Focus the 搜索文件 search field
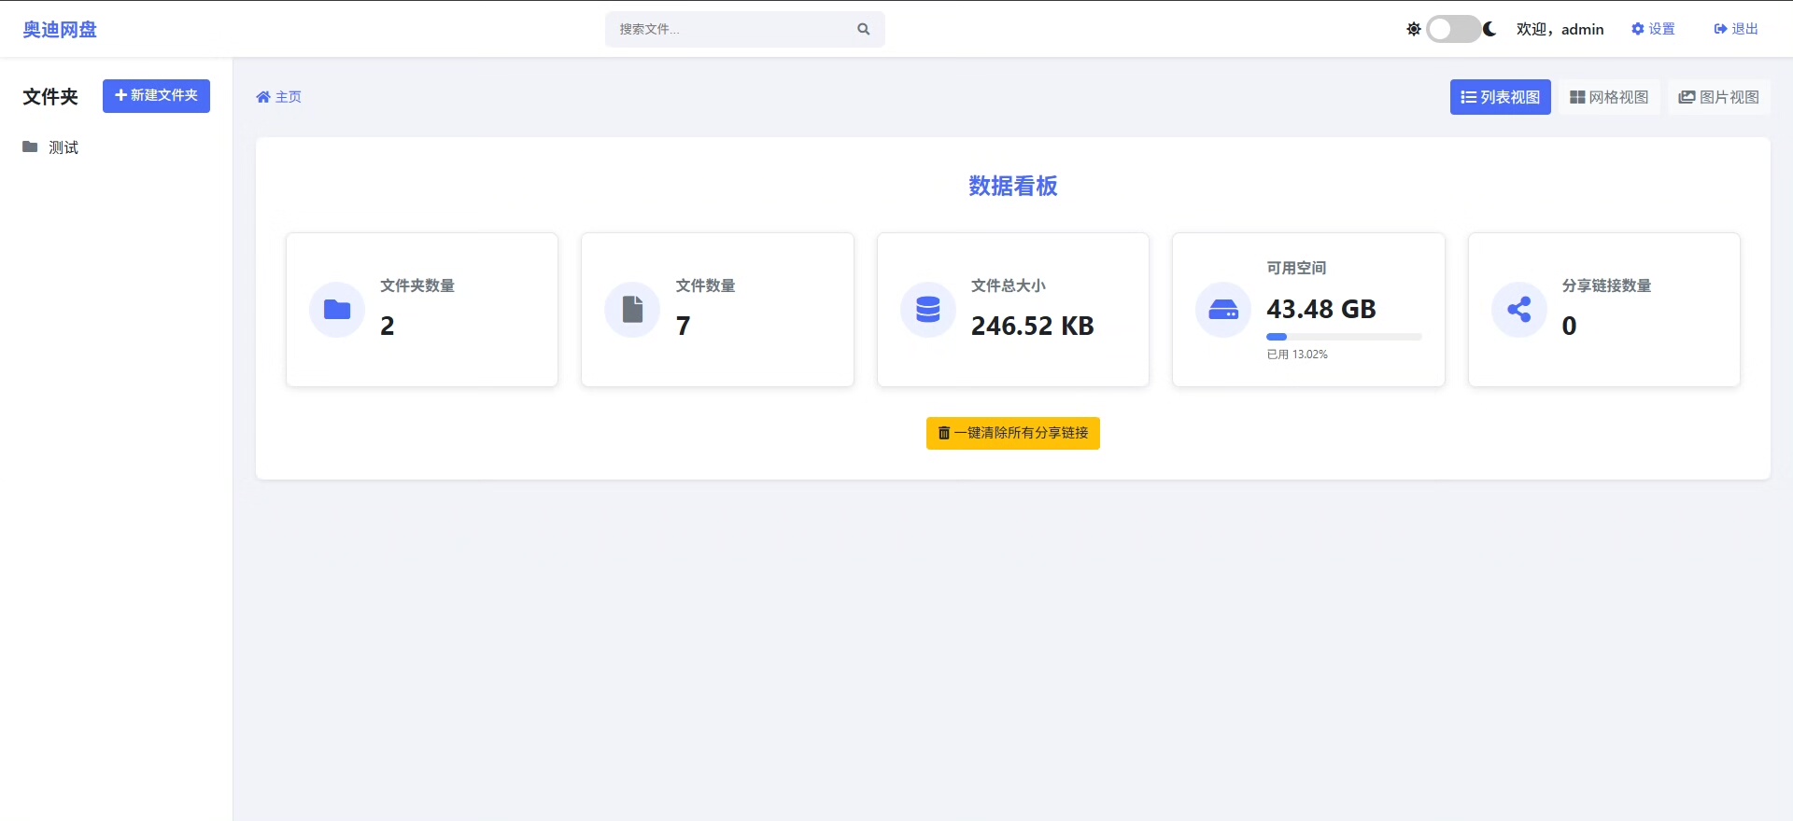1793x821 pixels. pyautogui.click(x=744, y=29)
